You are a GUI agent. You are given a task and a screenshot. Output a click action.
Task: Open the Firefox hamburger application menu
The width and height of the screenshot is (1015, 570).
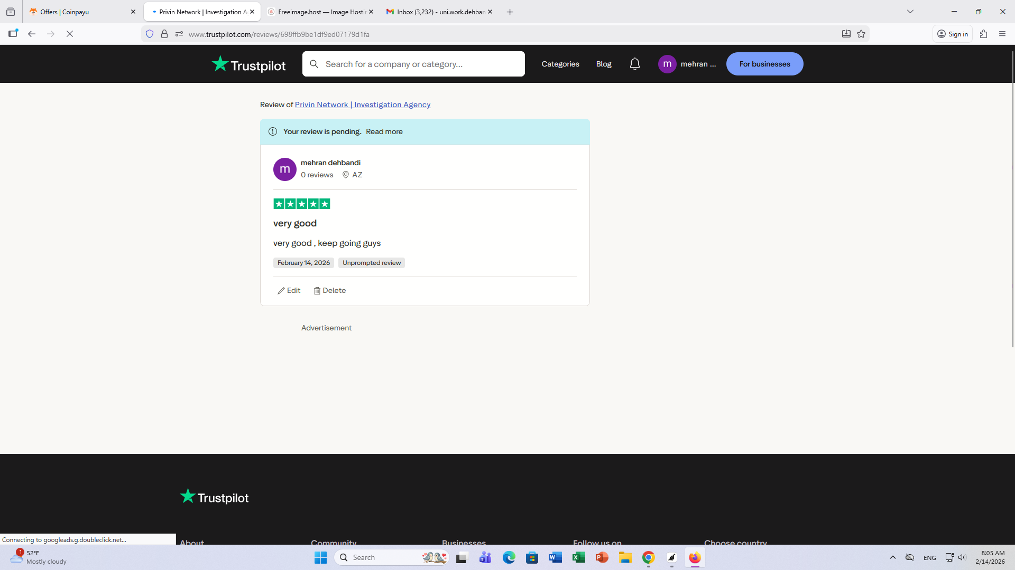(x=1002, y=34)
